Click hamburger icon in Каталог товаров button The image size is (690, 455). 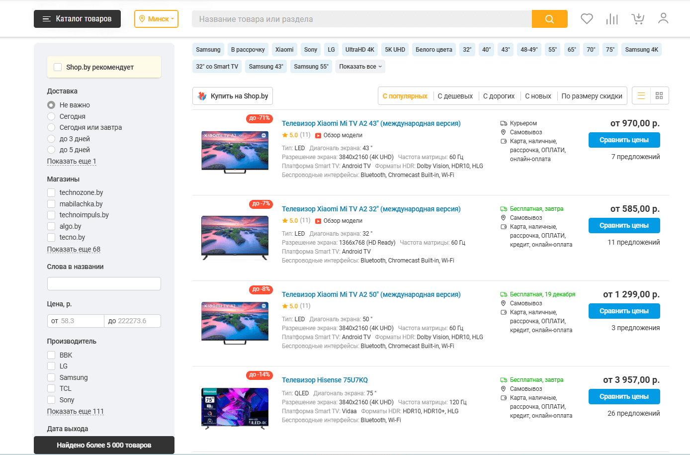pyautogui.click(x=47, y=19)
